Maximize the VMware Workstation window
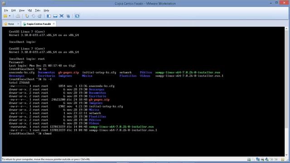 277,3
